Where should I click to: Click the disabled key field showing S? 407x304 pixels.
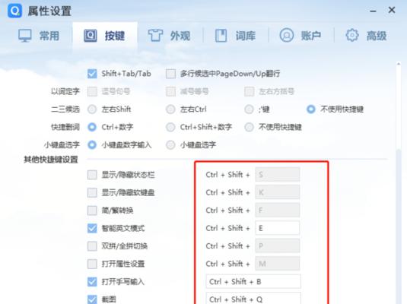click(x=277, y=175)
